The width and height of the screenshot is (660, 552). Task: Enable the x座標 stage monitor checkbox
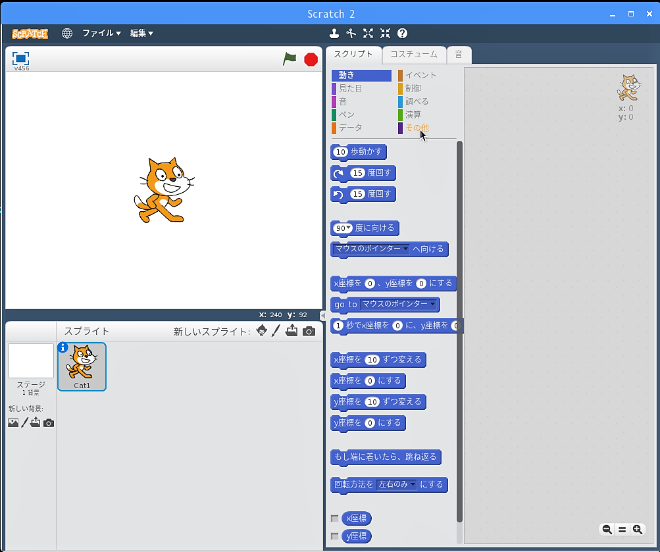(335, 518)
